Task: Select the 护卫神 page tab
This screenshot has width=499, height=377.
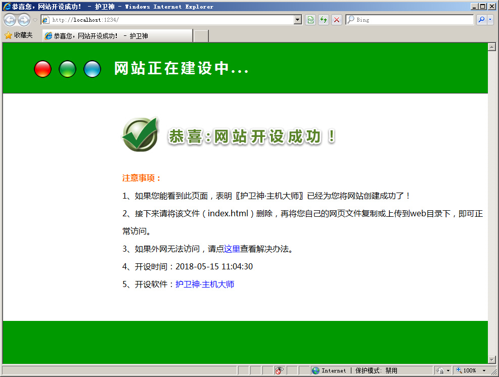Action: [117, 36]
